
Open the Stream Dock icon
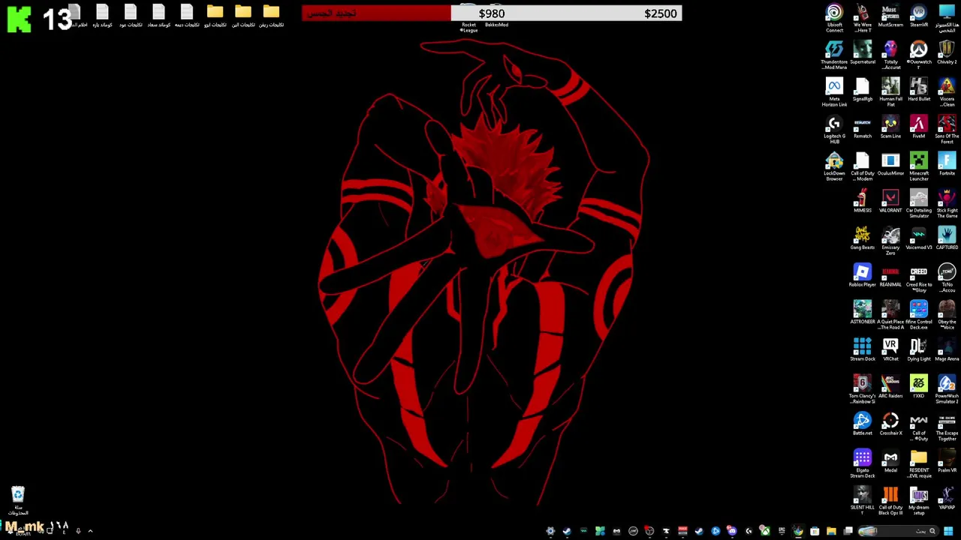click(862, 350)
